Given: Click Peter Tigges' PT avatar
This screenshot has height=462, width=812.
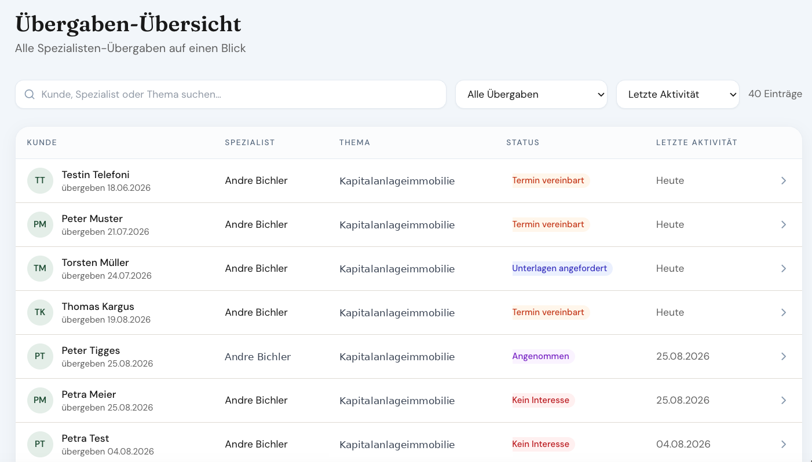Looking at the screenshot, I should (40, 356).
